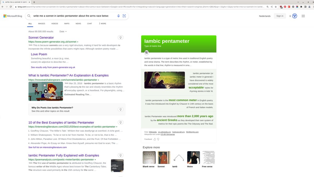Open new browser tab with plus button
This screenshot has width=314, height=177.
pyautogui.click(x=34, y=2)
